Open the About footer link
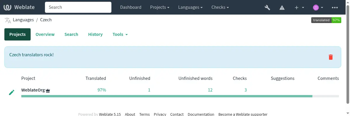This screenshot has width=350, height=116. click(130, 114)
